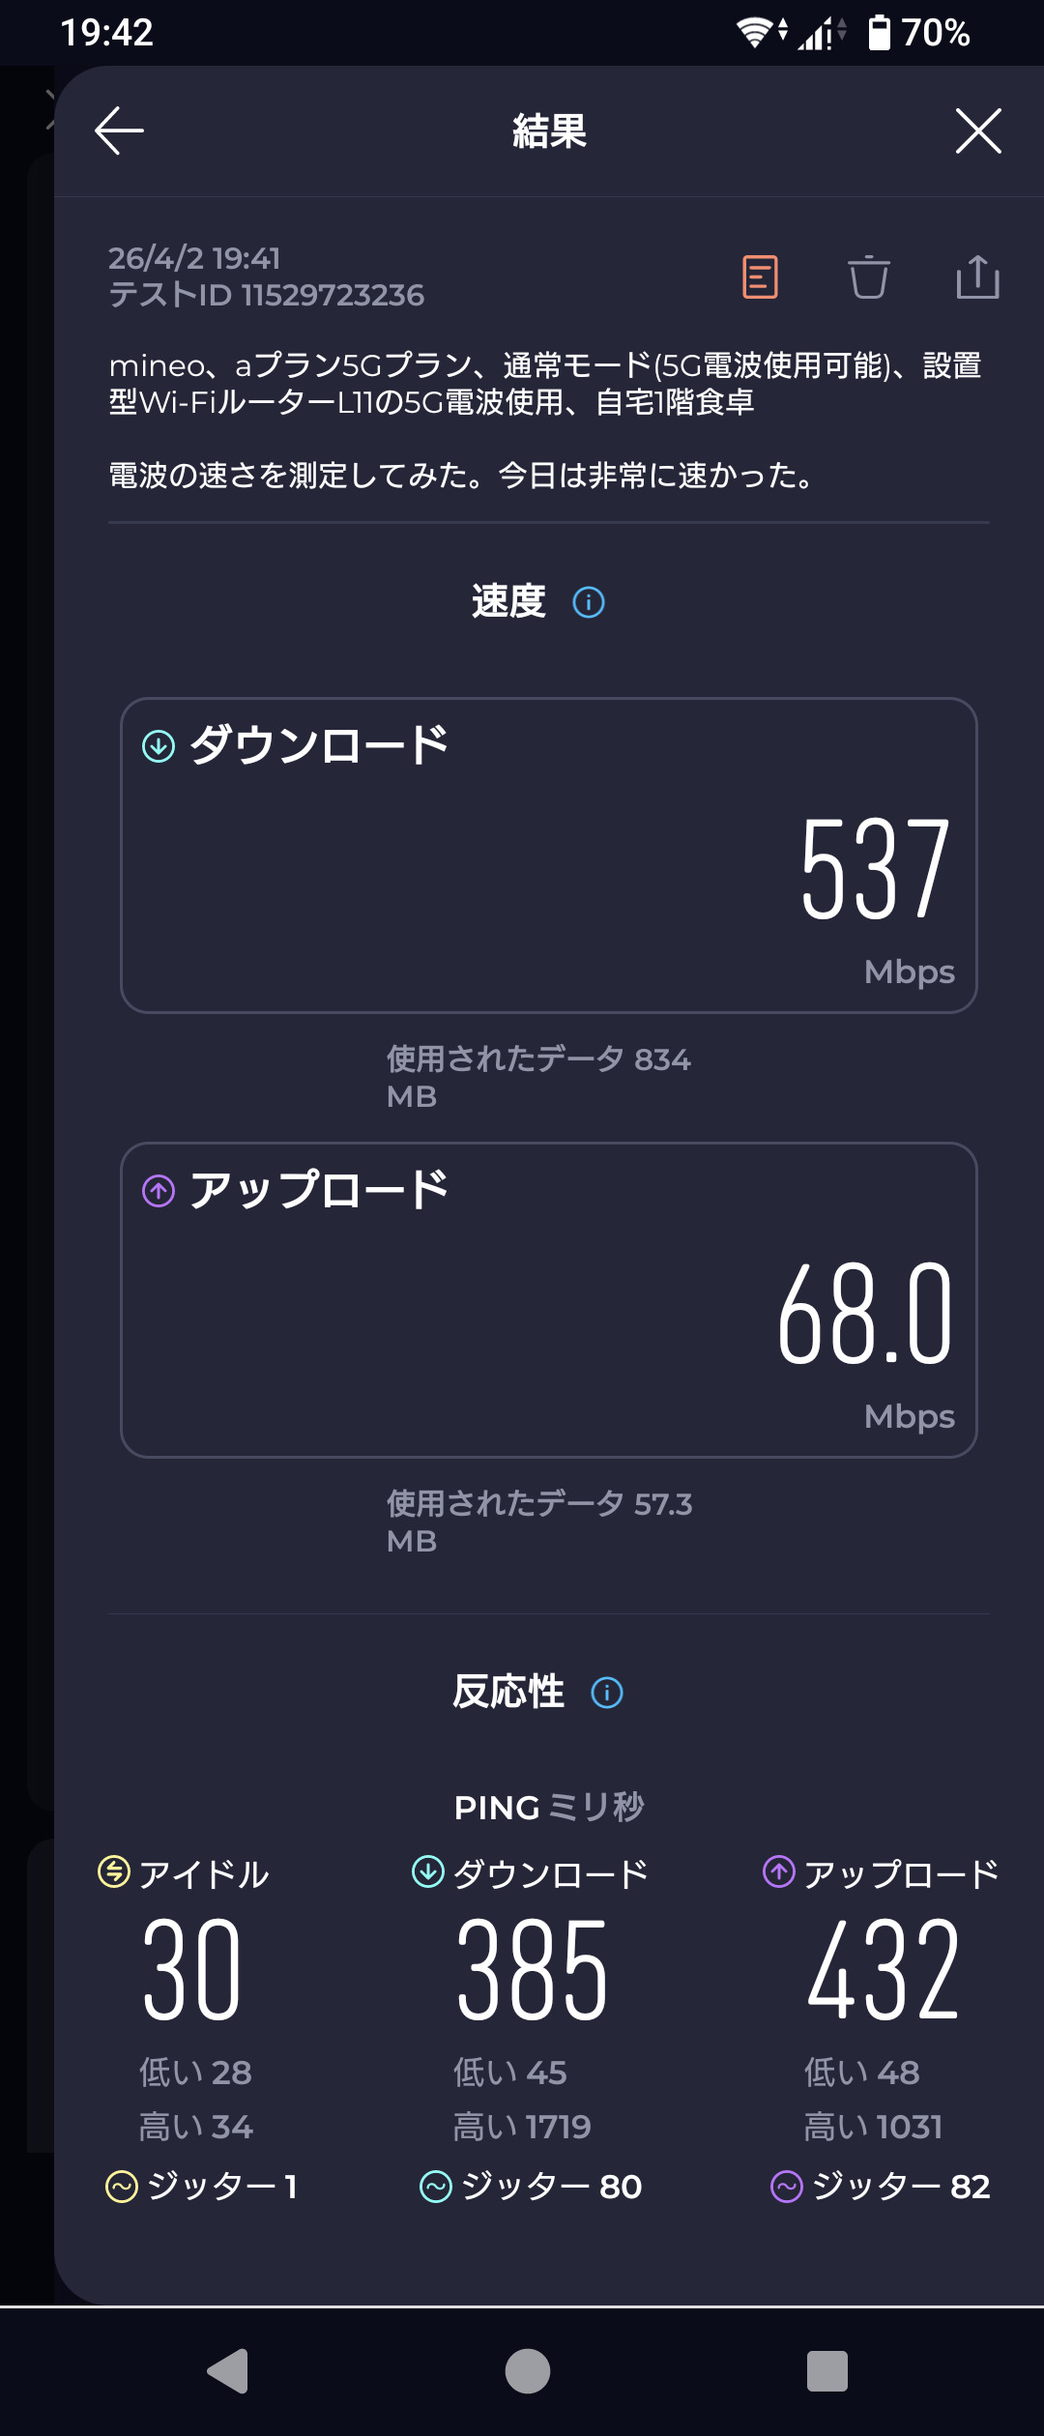The width and height of the screenshot is (1044, 2436).
Task: Delete this result via trash icon
Action: coord(868,277)
